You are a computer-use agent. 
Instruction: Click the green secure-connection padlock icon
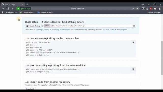coord(18,9)
